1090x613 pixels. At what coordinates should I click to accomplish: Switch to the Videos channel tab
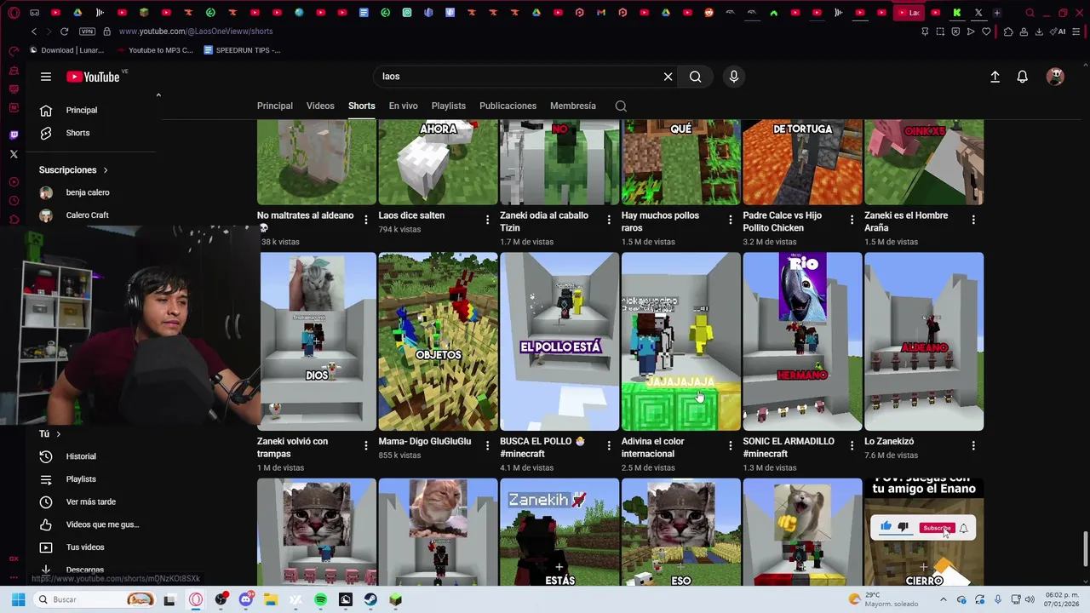[x=320, y=106]
